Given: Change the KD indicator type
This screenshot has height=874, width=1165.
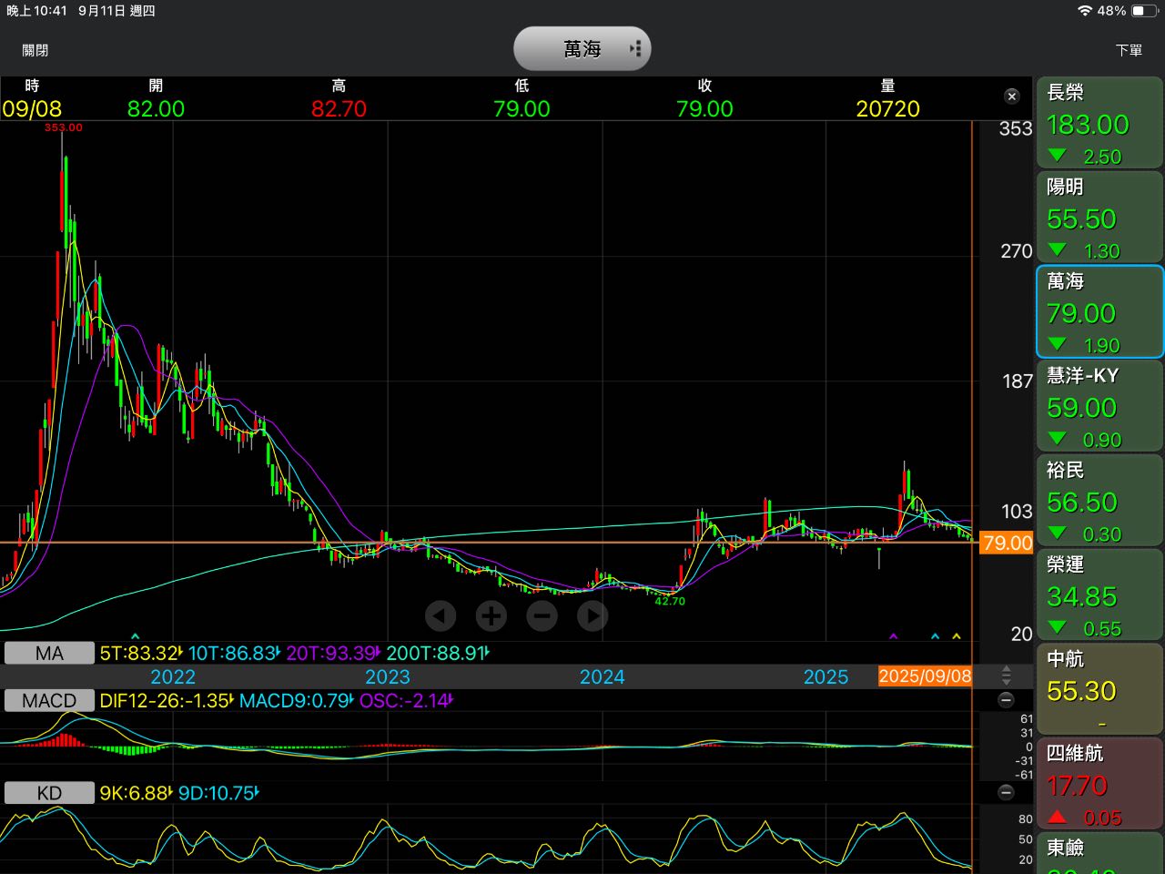Looking at the screenshot, I should pyautogui.click(x=49, y=793).
